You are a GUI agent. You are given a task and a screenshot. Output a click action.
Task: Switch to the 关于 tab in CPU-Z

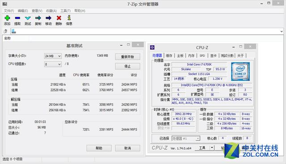240,56
